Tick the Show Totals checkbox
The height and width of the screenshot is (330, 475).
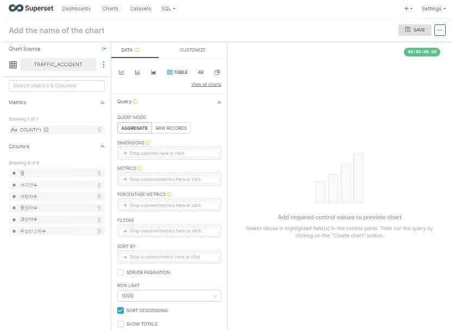pos(121,324)
